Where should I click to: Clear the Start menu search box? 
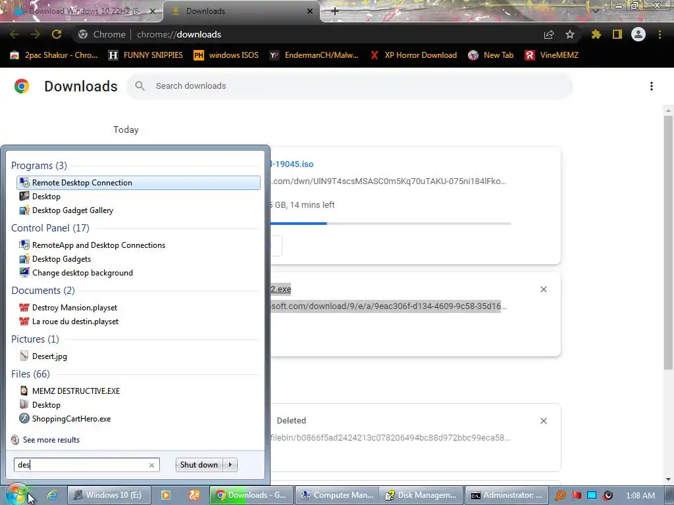coord(151,465)
